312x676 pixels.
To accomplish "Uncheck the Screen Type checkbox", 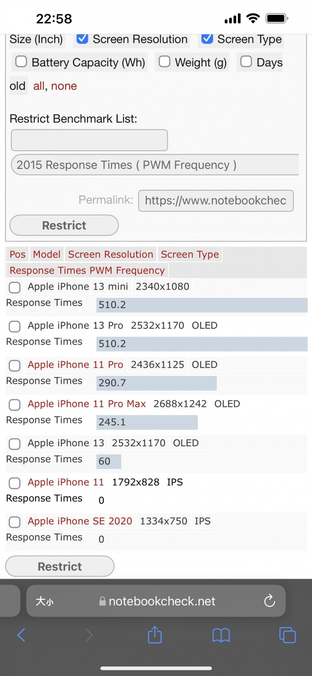I will (207, 39).
